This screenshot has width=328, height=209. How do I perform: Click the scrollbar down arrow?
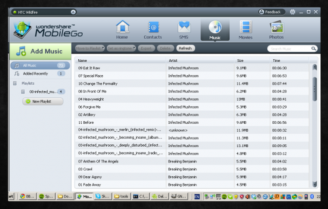pos(315,184)
